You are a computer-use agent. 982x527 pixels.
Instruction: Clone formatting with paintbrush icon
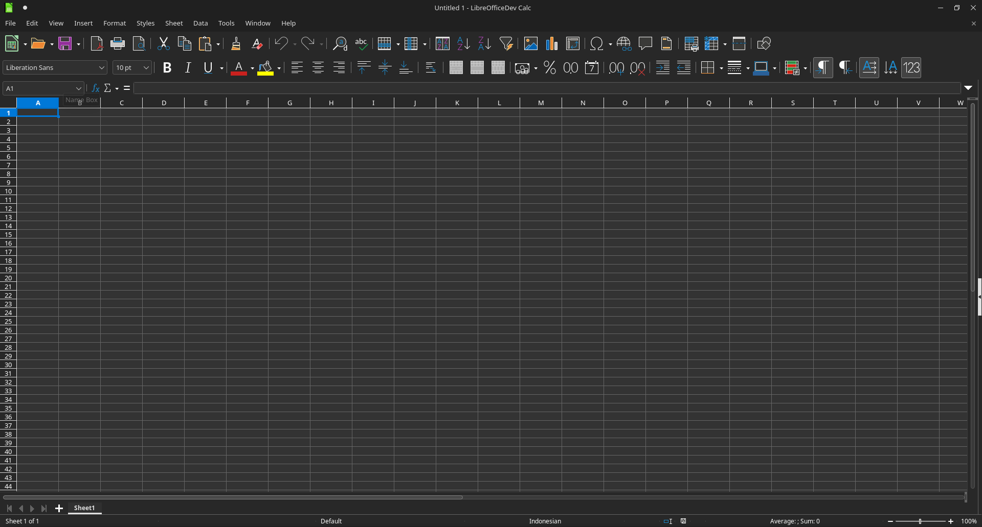(236, 43)
